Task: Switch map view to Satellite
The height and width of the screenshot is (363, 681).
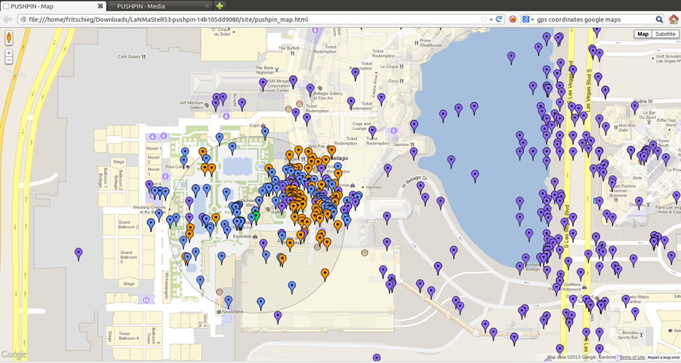Action: 665,34
